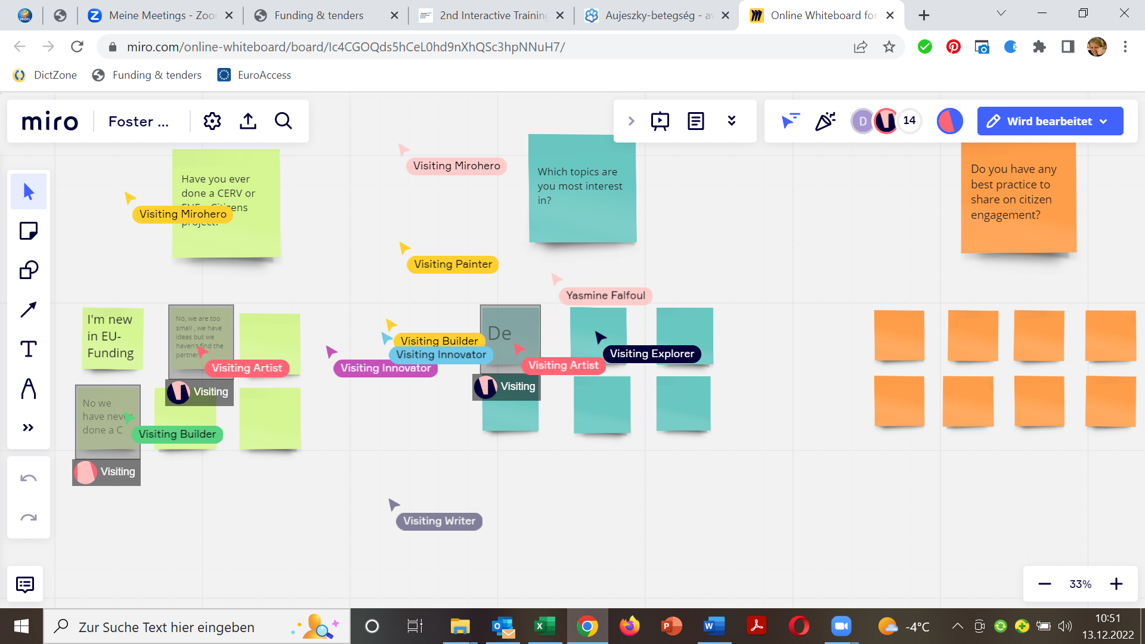
Task: Switch to Funding & tenders browser tab
Action: (318, 16)
